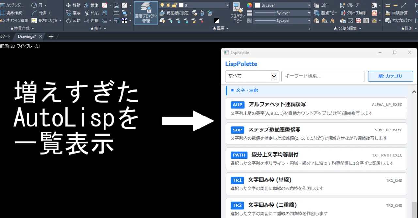This screenshot has width=418, height=218.
Task: Open the マスプロパティ mass properties tool
Action: (x=399, y=20)
